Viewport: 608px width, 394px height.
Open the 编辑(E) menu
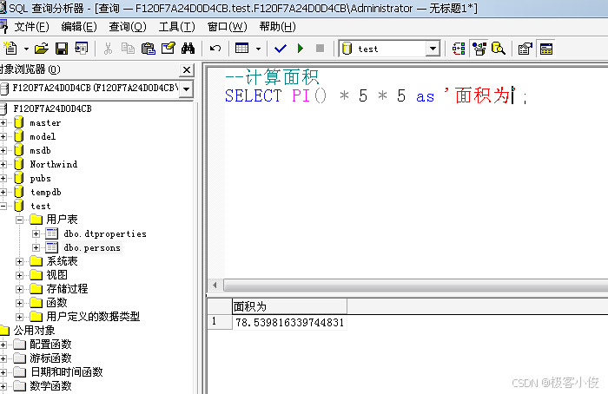click(79, 27)
